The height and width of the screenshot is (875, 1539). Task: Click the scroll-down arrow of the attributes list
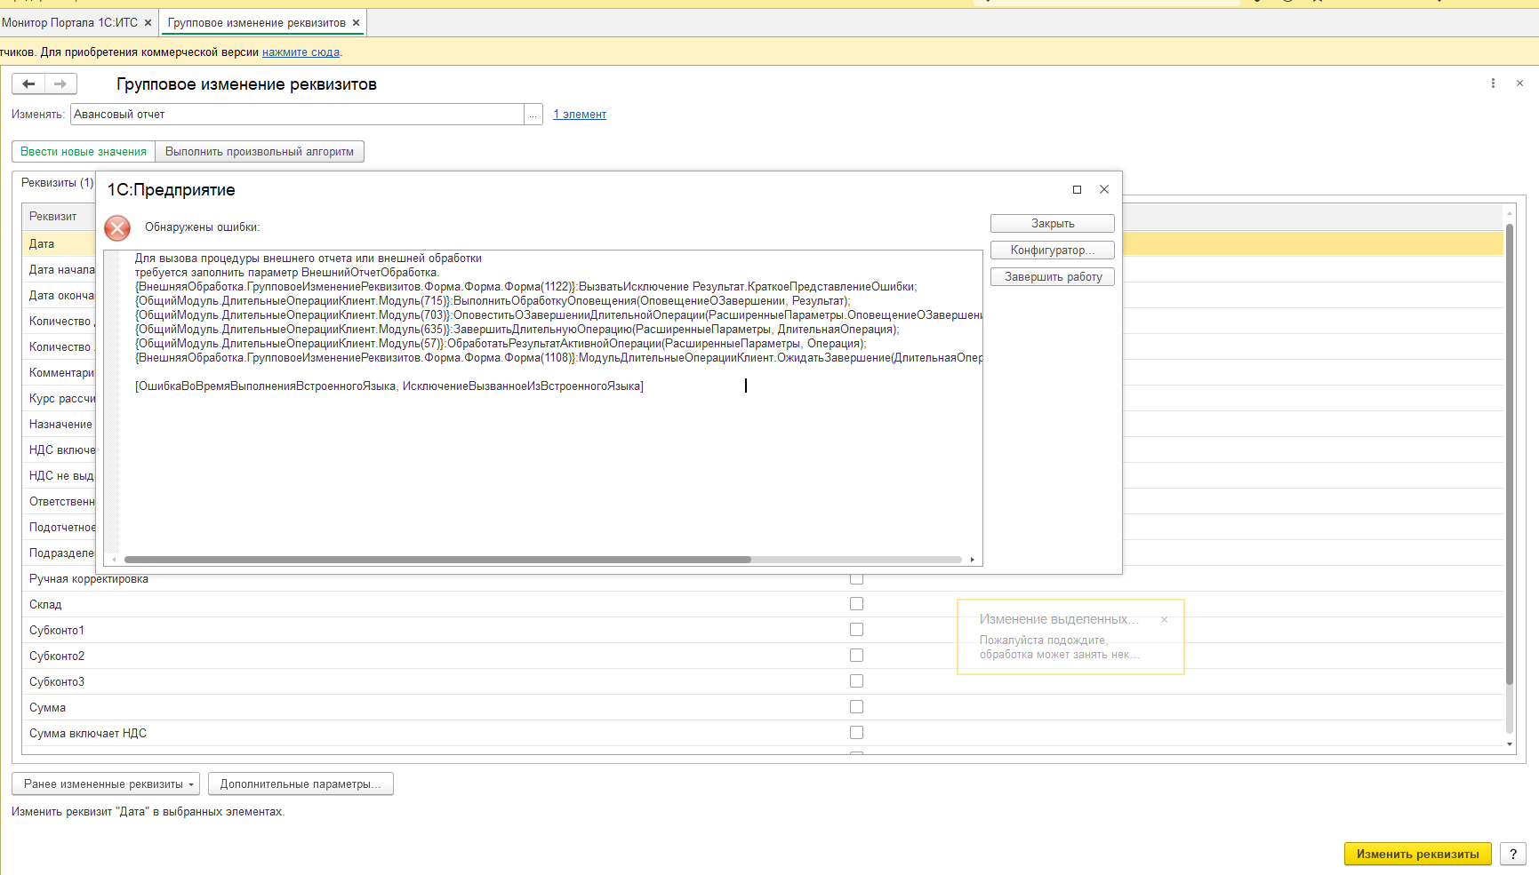click(x=1509, y=744)
